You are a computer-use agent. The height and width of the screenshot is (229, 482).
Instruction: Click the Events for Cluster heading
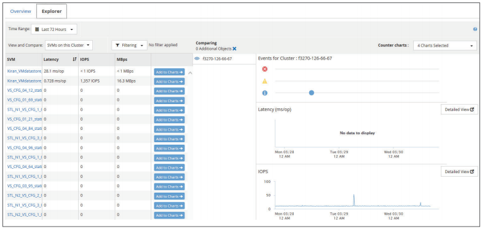tap(295, 58)
